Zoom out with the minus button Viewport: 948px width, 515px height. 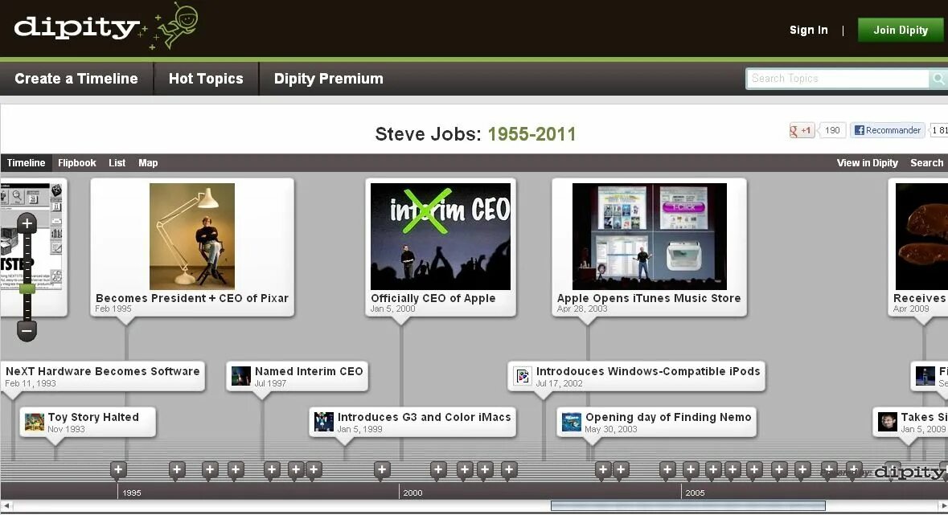[x=27, y=331]
